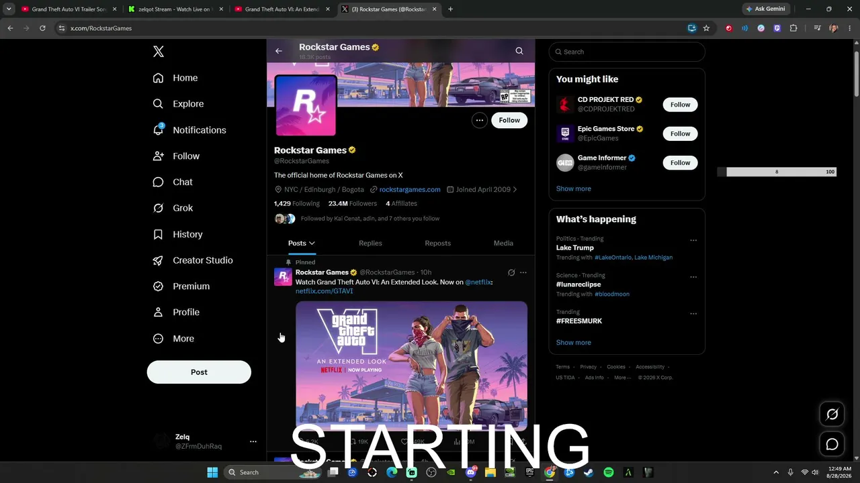Image resolution: width=860 pixels, height=483 pixels.
Task: Open Steam from the taskbar
Action: coord(589,472)
